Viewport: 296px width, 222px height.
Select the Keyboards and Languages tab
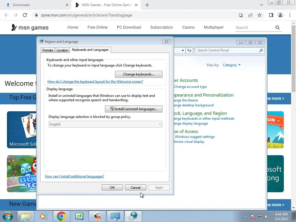pyautogui.click(x=90, y=50)
